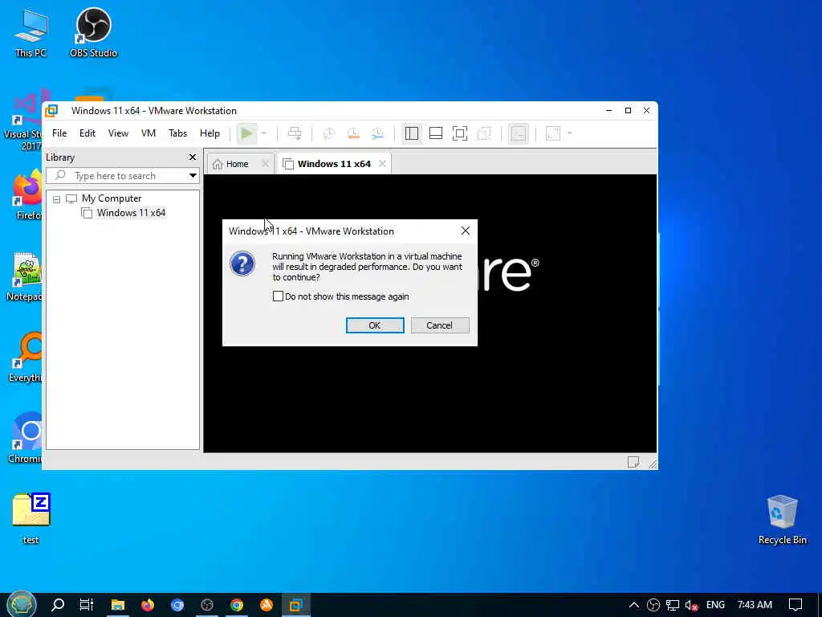Click the Revert to Snapshot icon
Screen dimensions: 822x617
(353, 133)
